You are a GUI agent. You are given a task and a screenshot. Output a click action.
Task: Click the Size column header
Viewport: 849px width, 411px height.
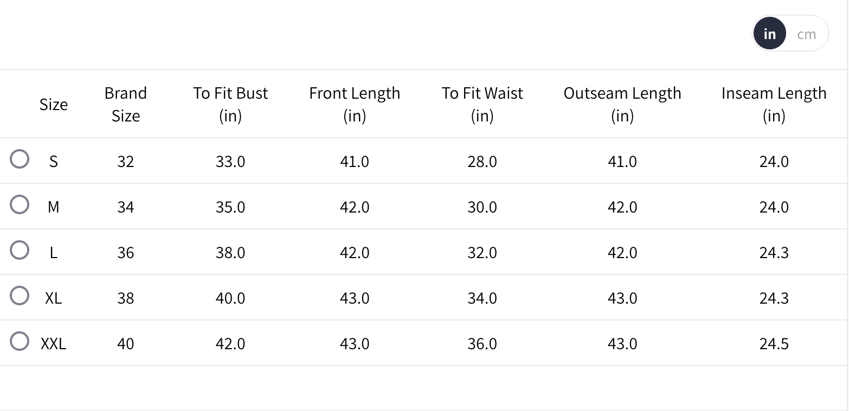pyautogui.click(x=53, y=105)
